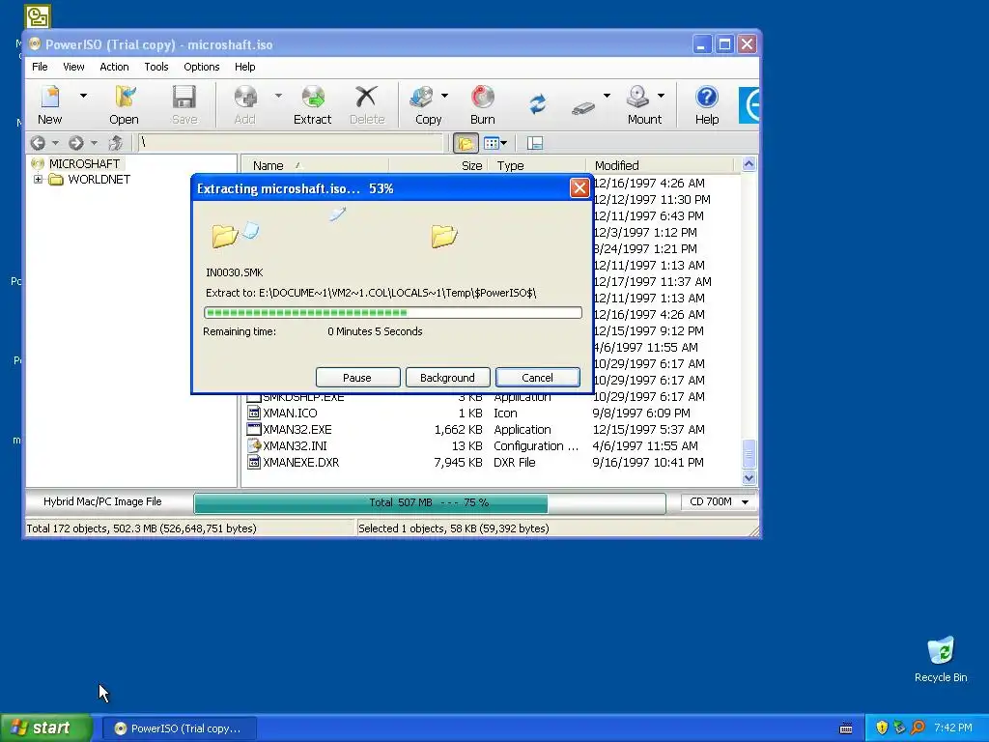Click the Delete X toolbar icon
The height and width of the screenshot is (742, 989).
point(366,98)
